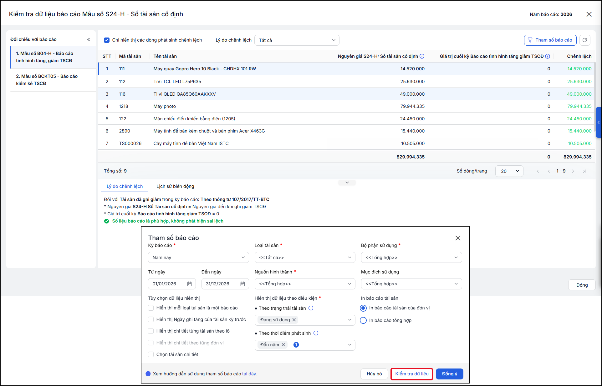Open the tại đây guide link
Image resolution: width=602 pixels, height=386 pixels.
click(x=249, y=374)
